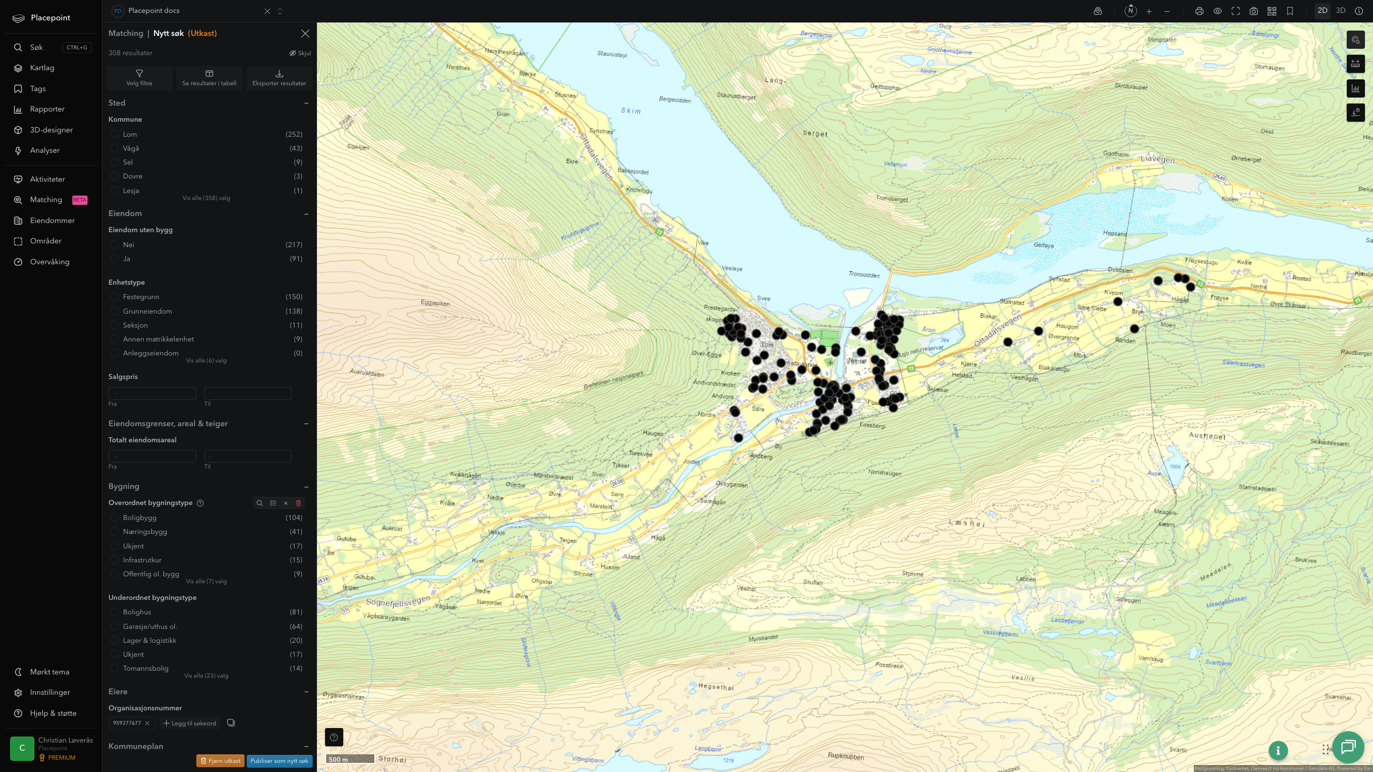Close the Placepoint docs tab
This screenshot has height=772, width=1373.
(267, 11)
